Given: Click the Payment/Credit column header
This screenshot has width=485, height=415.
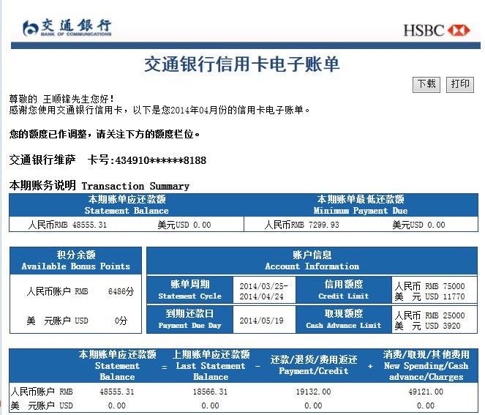Looking at the screenshot, I should [x=313, y=365].
